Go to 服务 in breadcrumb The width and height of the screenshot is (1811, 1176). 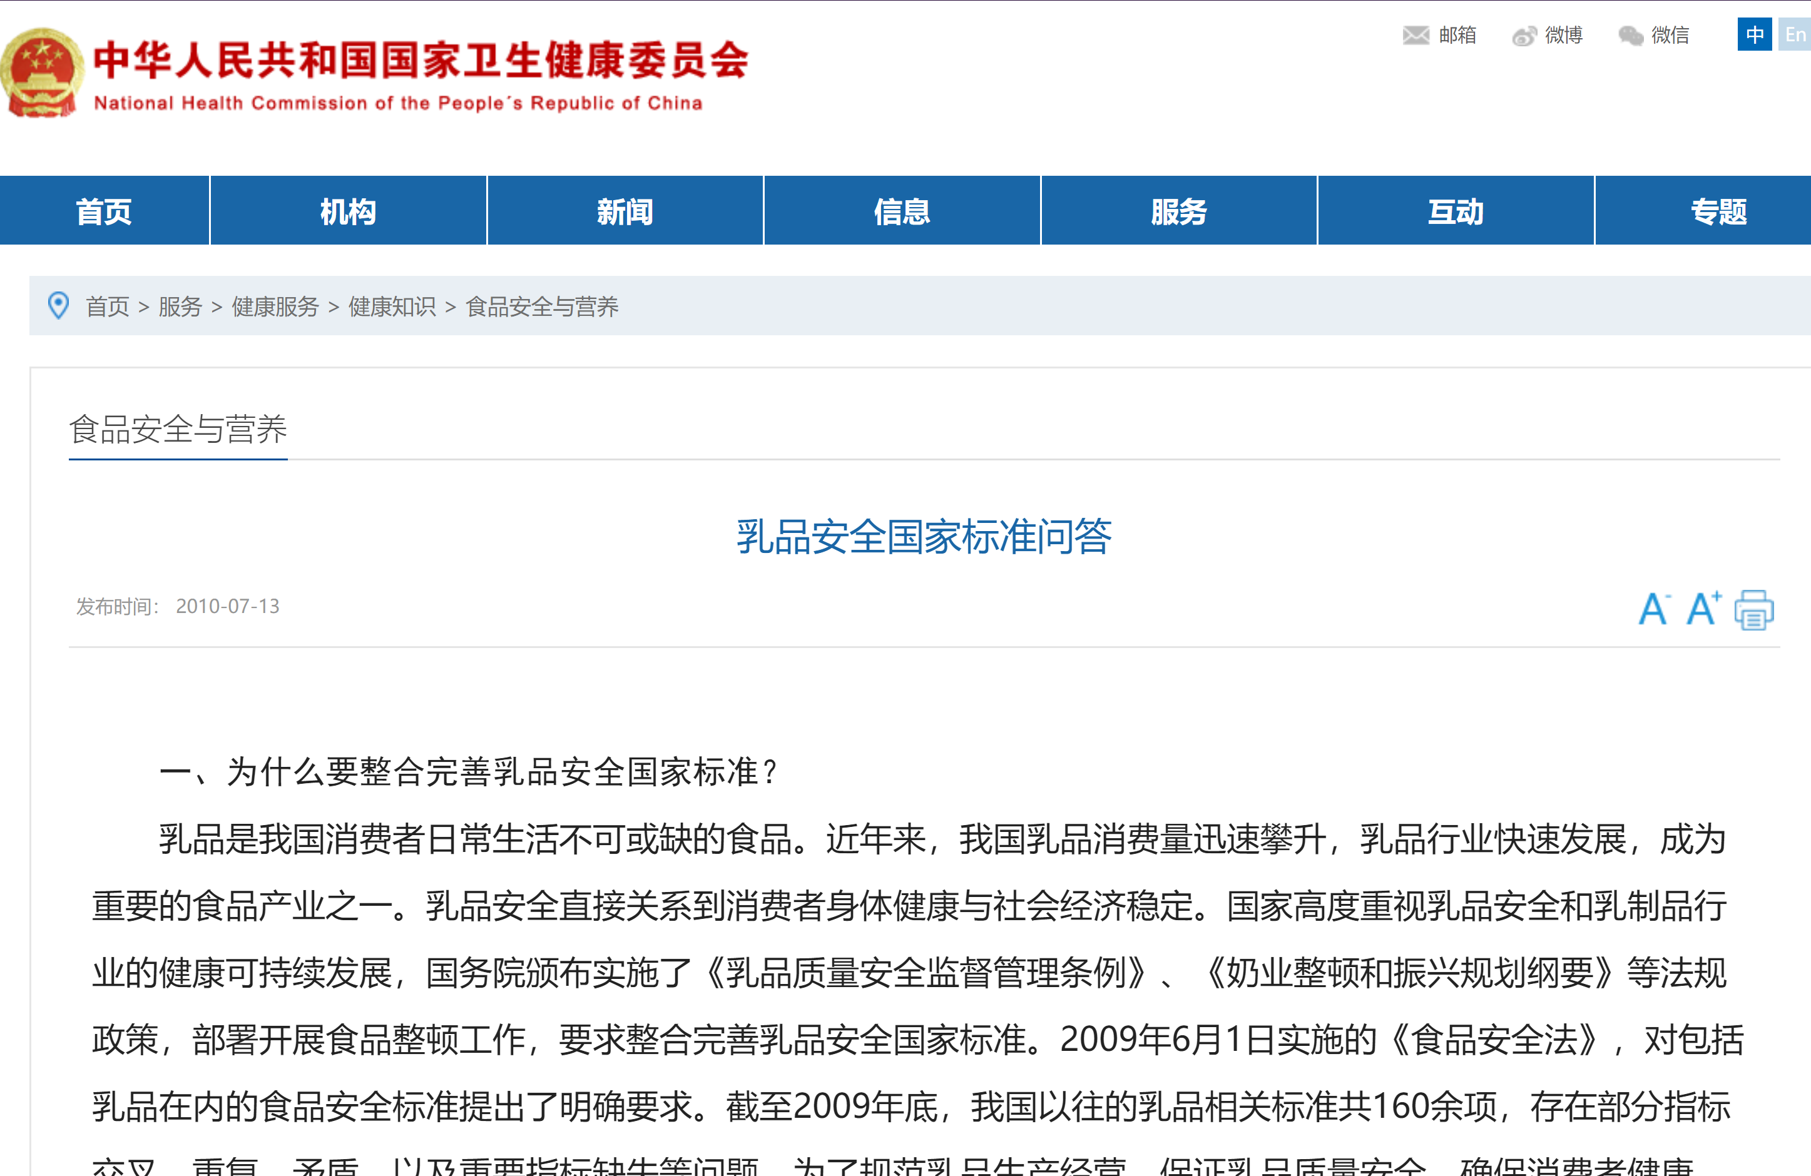click(180, 307)
